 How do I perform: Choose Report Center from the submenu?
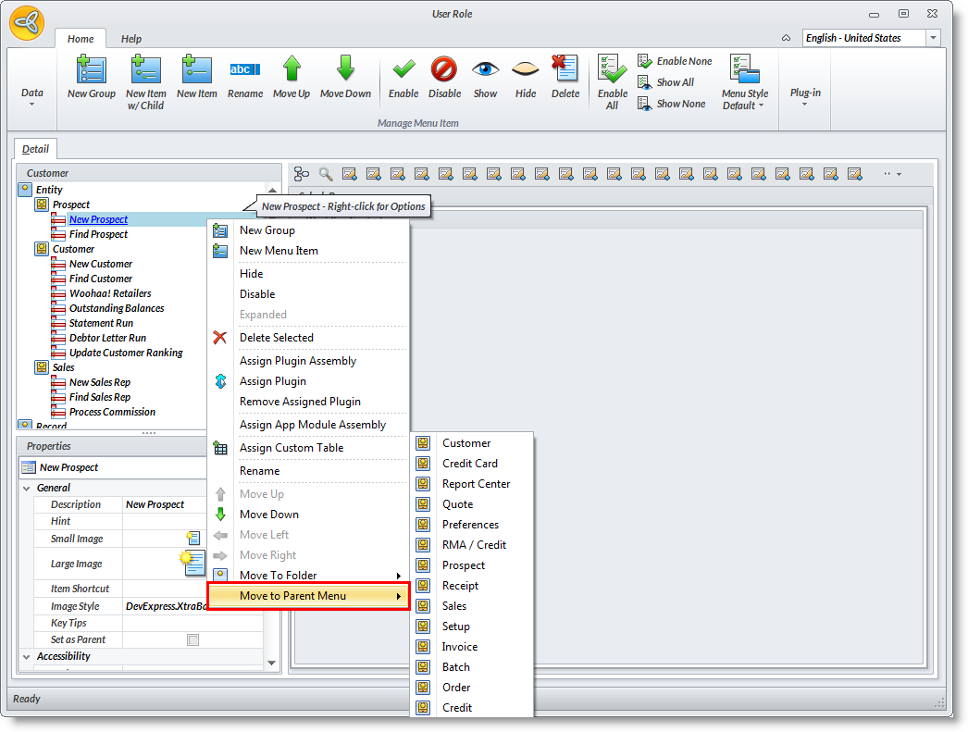tap(476, 484)
